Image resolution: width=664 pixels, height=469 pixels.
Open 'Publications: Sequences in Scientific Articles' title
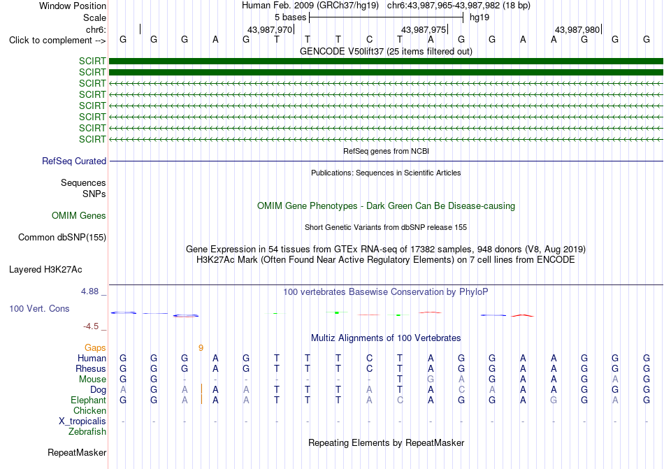[x=386, y=173]
